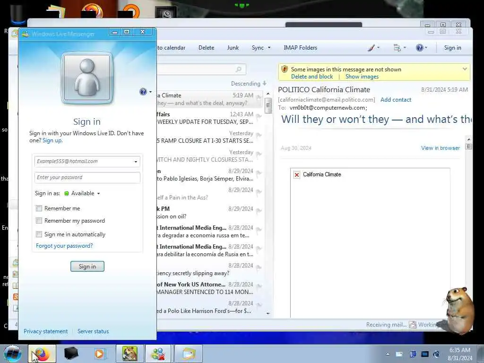The image size is (484, 363).
Task: Flag the 5:19 AM Climate message
Action: (x=259, y=98)
